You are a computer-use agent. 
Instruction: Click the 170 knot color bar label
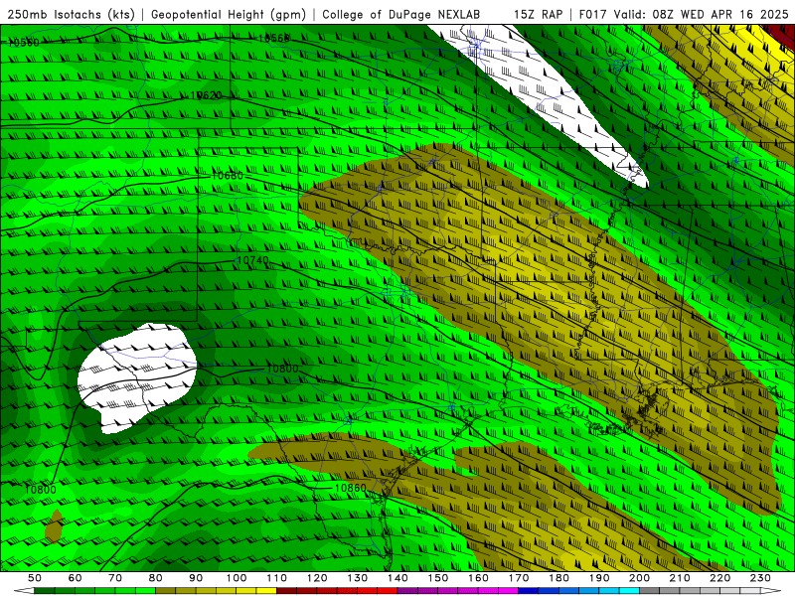coord(519,578)
